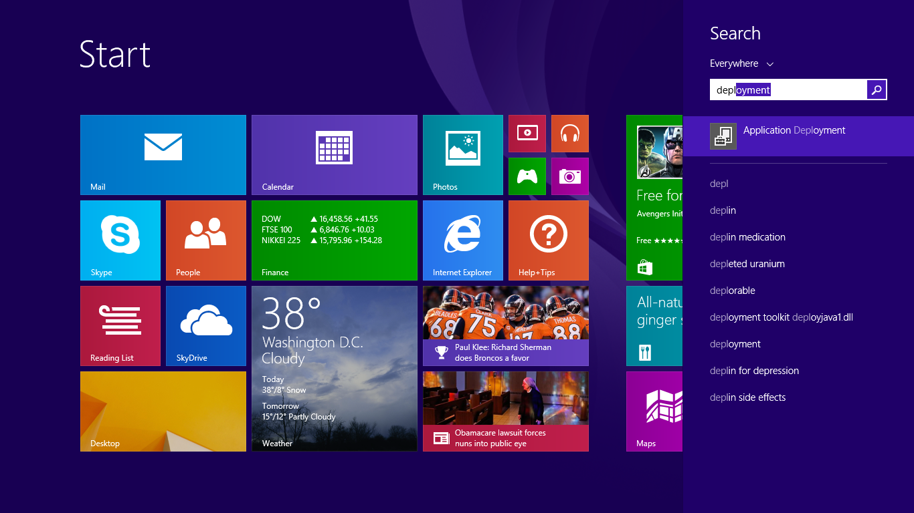The image size is (914, 513).
Task: Switch to the Desktop tile
Action: (163, 411)
